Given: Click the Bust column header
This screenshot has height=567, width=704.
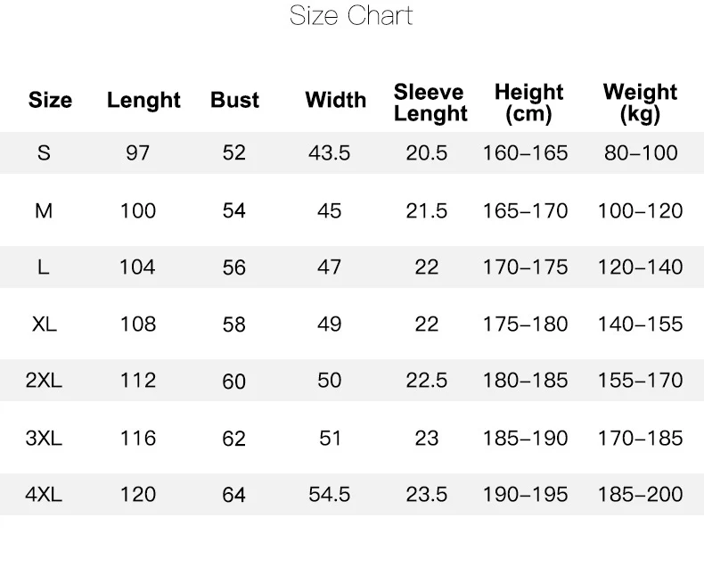Looking at the screenshot, I should (234, 100).
